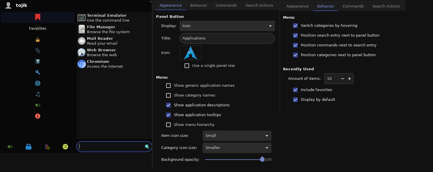Open the Display dropdown showing Icon
Image resolution: width=433 pixels, height=172 pixels.
(x=227, y=26)
